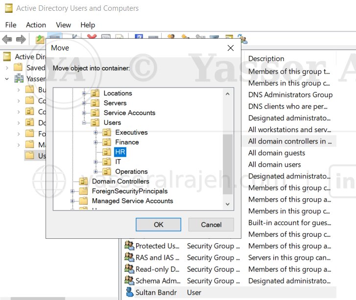Select the Domain Controllers folder icon
This screenshot has width=356, height=300.
pyautogui.click(x=84, y=181)
